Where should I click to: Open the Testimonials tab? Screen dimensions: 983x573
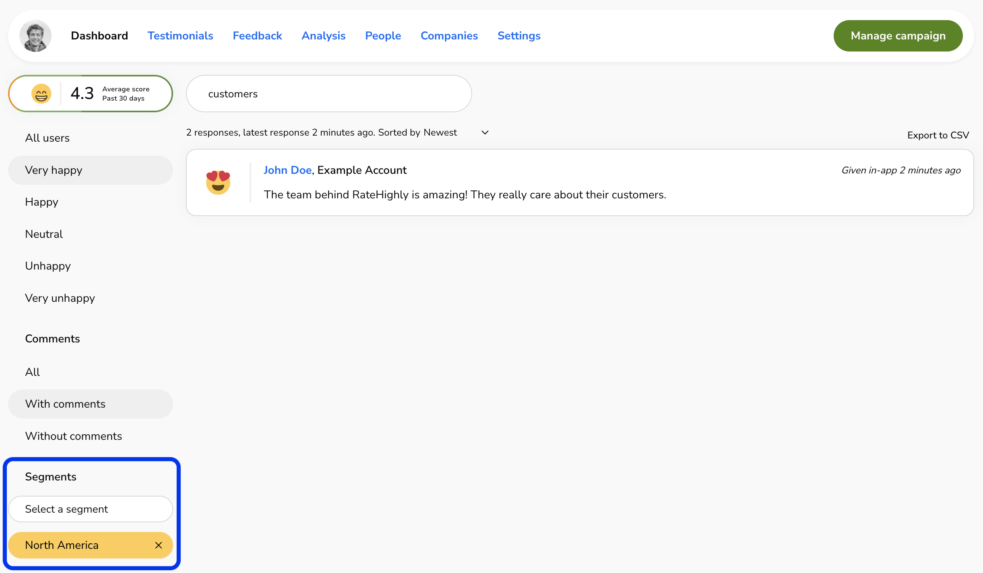pos(180,36)
